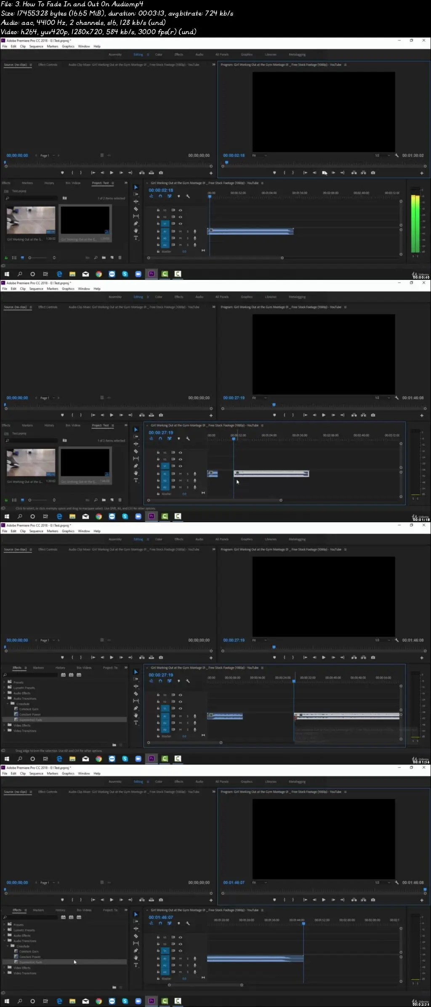In the 0:00:40 frame, toggle V3 track eye visibility
The image size is (431, 1007).
coord(180,210)
